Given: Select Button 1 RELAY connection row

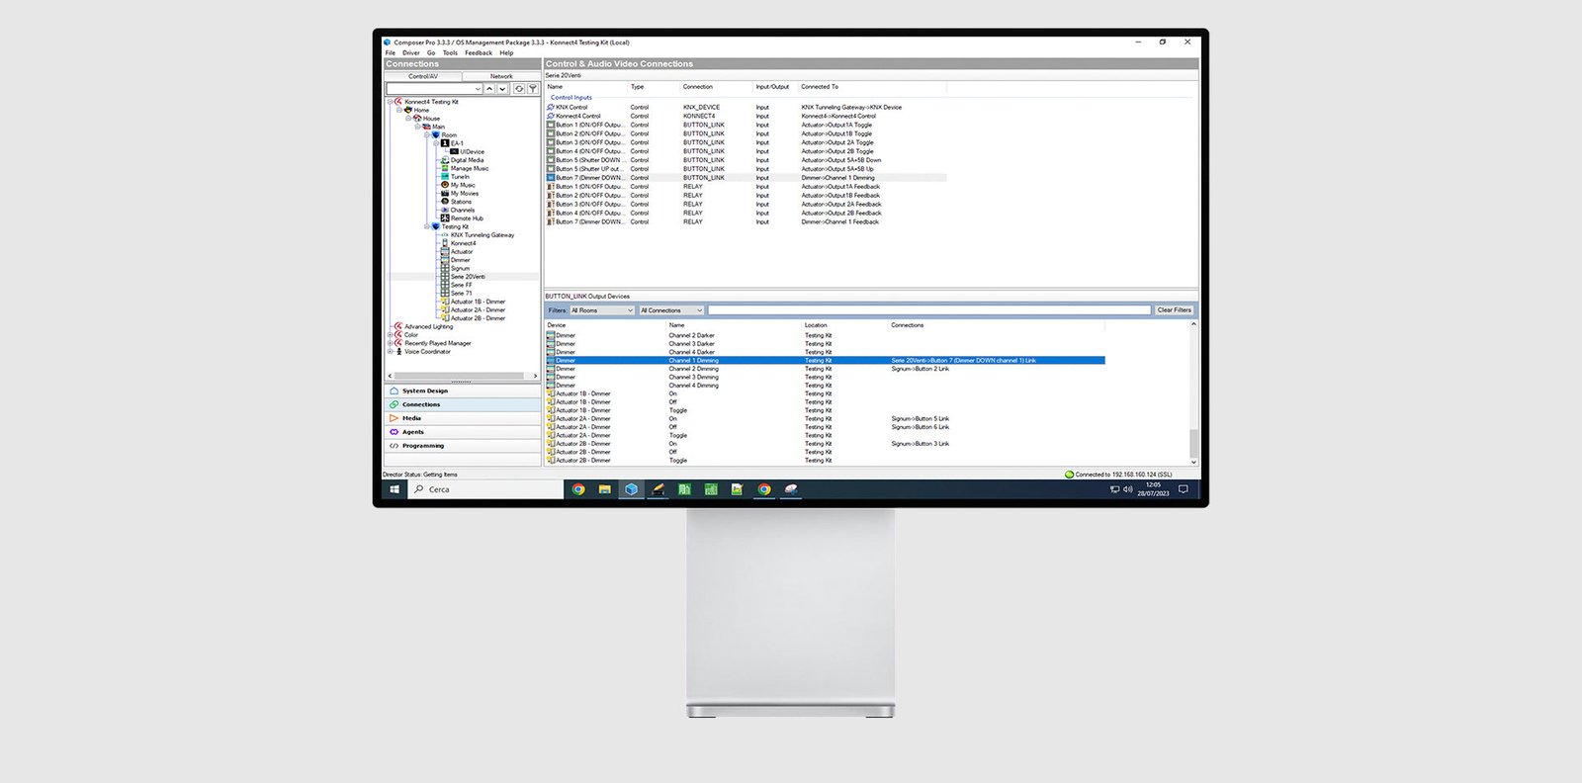Looking at the screenshot, I should point(747,187).
